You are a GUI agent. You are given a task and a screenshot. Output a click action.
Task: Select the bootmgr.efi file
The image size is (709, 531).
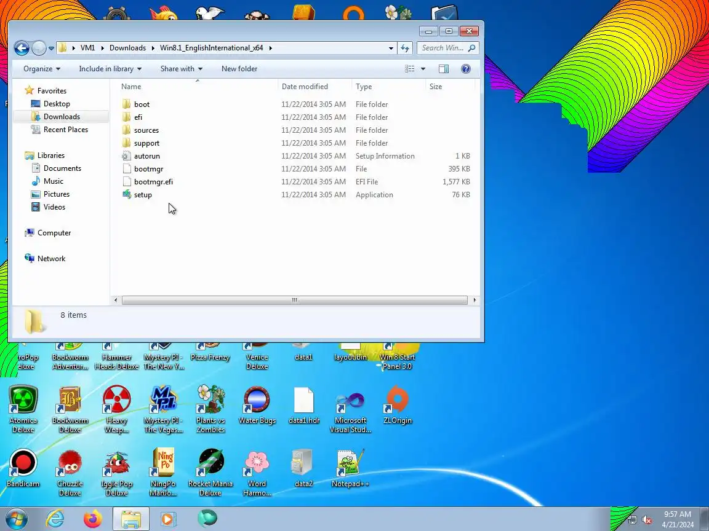pos(153,181)
